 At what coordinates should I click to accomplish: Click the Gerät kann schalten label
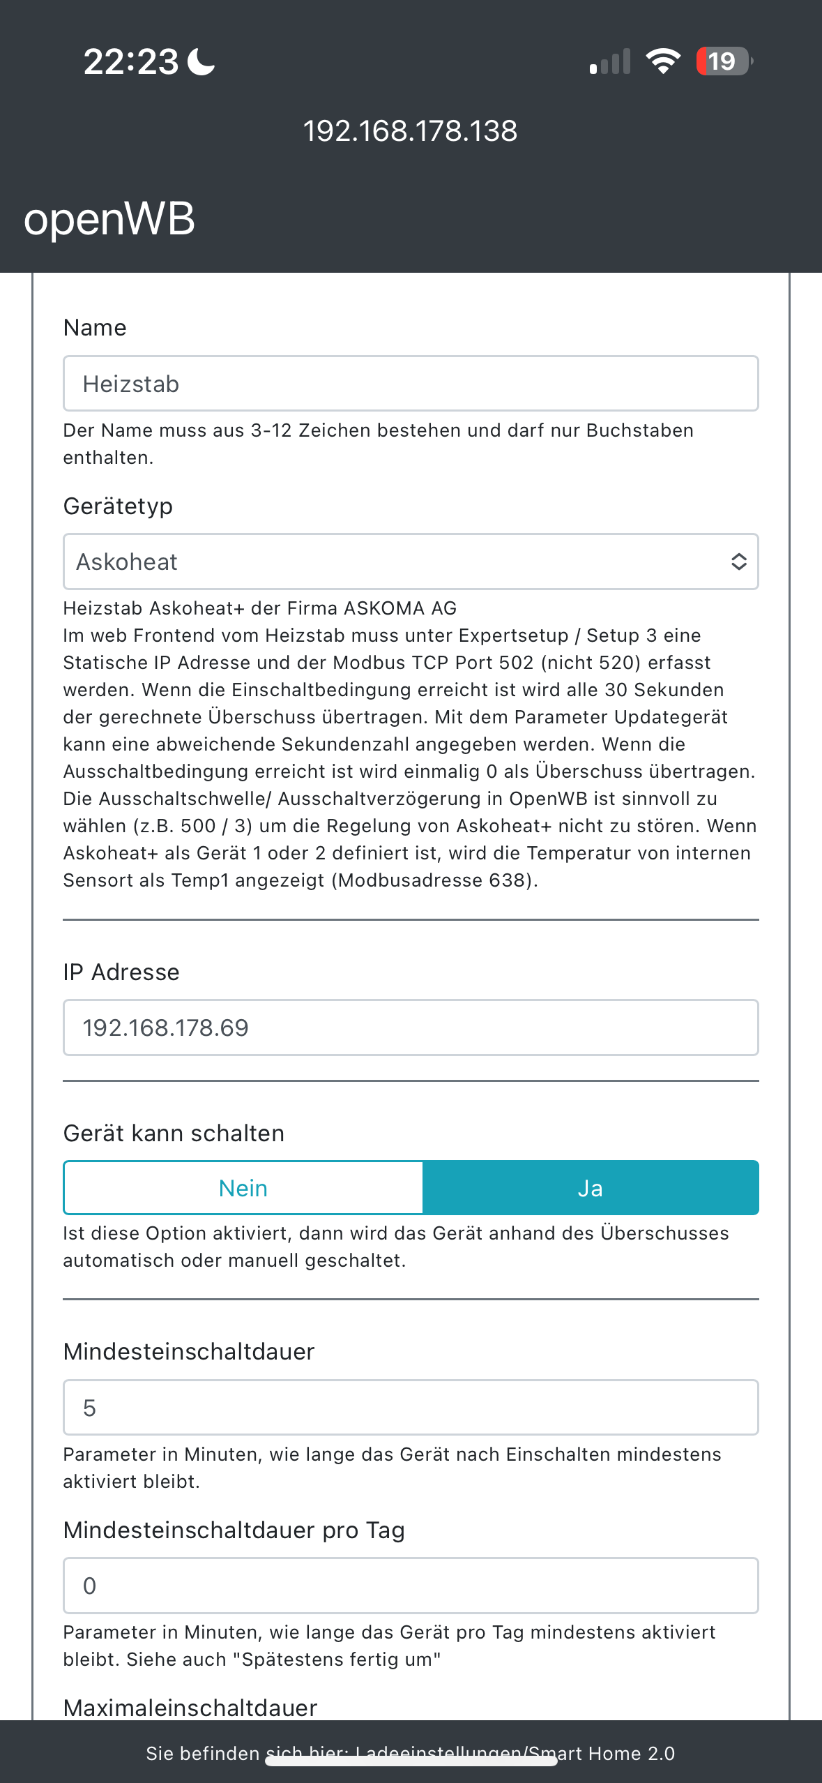click(174, 1133)
